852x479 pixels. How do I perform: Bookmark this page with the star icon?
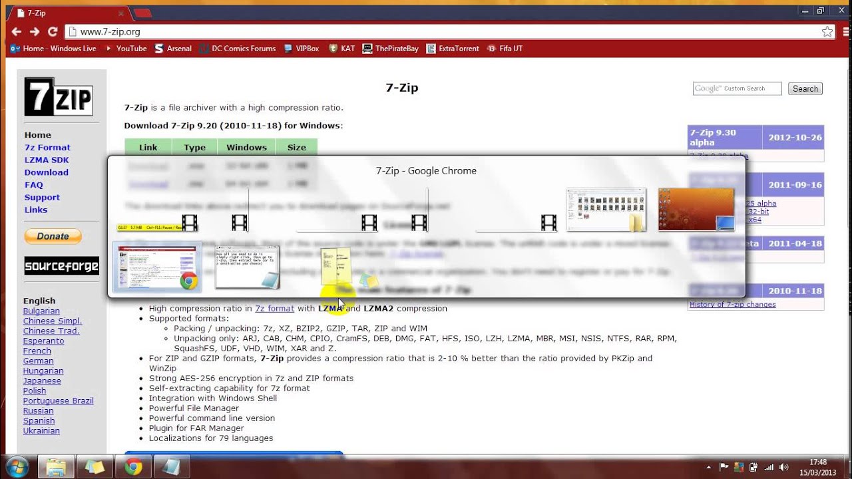tap(827, 31)
